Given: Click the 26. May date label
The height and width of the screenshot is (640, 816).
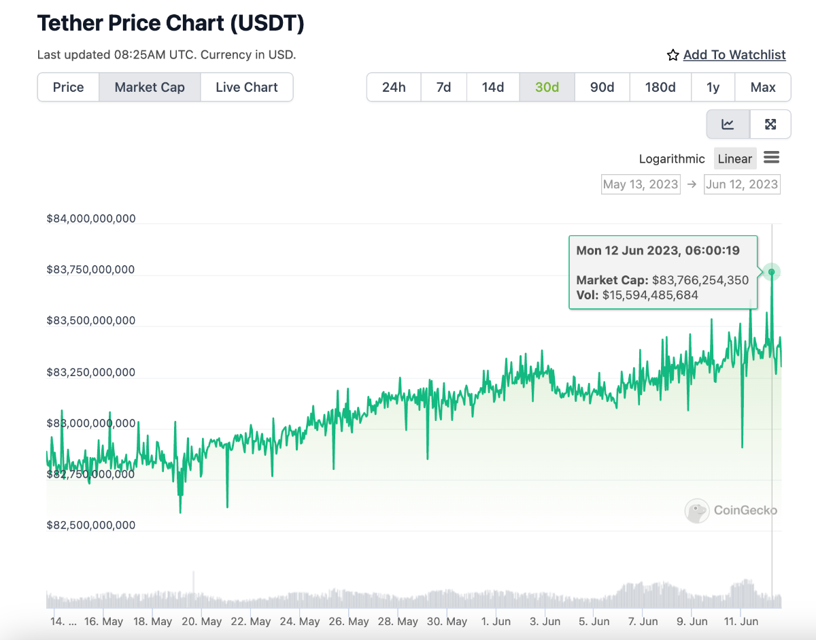Looking at the screenshot, I should coord(349,622).
